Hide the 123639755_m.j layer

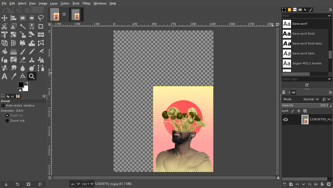tap(286, 119)
